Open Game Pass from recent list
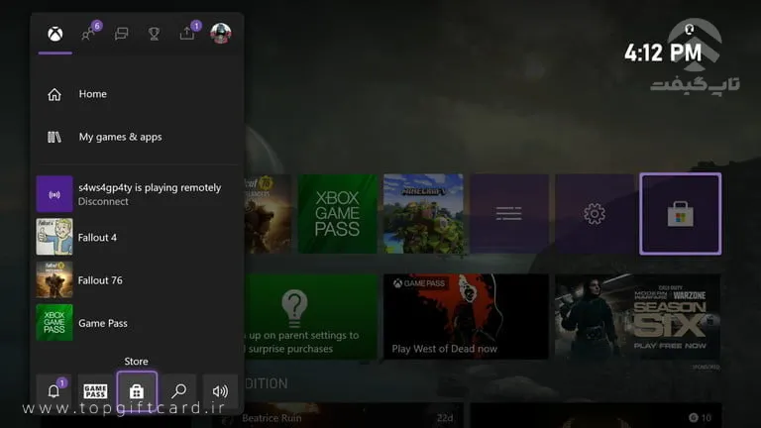The height and width of the screenshot is (428, 761). (x=102, y=323)
